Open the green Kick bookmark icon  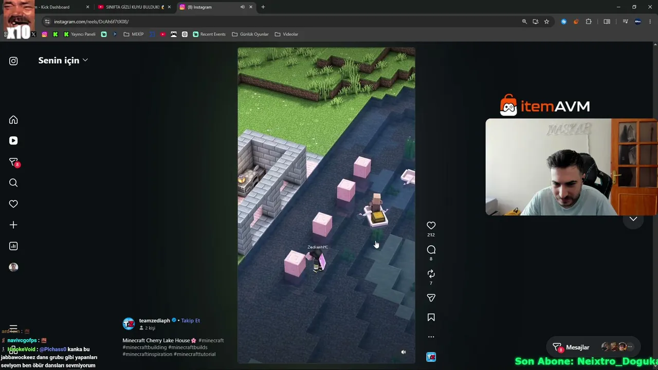click(56, 34)
